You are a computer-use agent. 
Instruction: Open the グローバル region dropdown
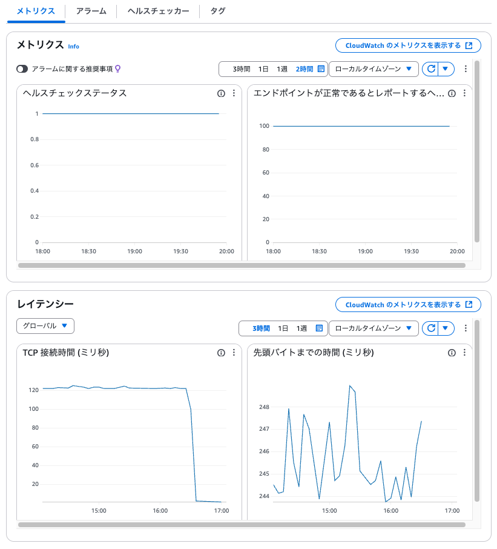44,325
